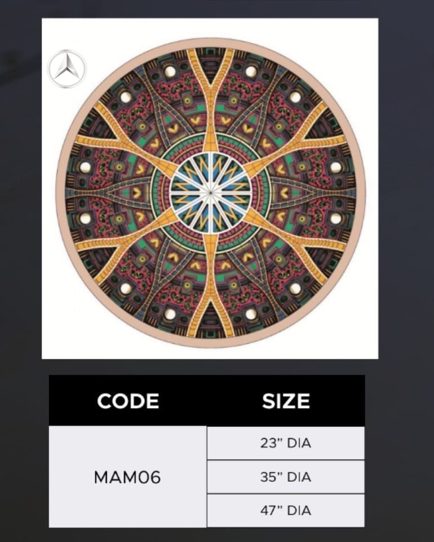Click the CODE column header
Image resolution: width=434 pixels, height=542 pixels.
tap(128, 401)
